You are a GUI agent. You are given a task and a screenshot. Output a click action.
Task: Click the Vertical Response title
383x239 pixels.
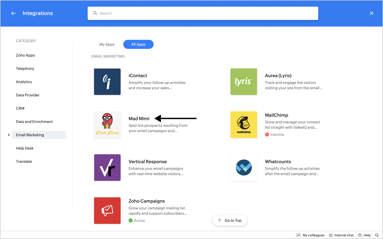point(148,162)
